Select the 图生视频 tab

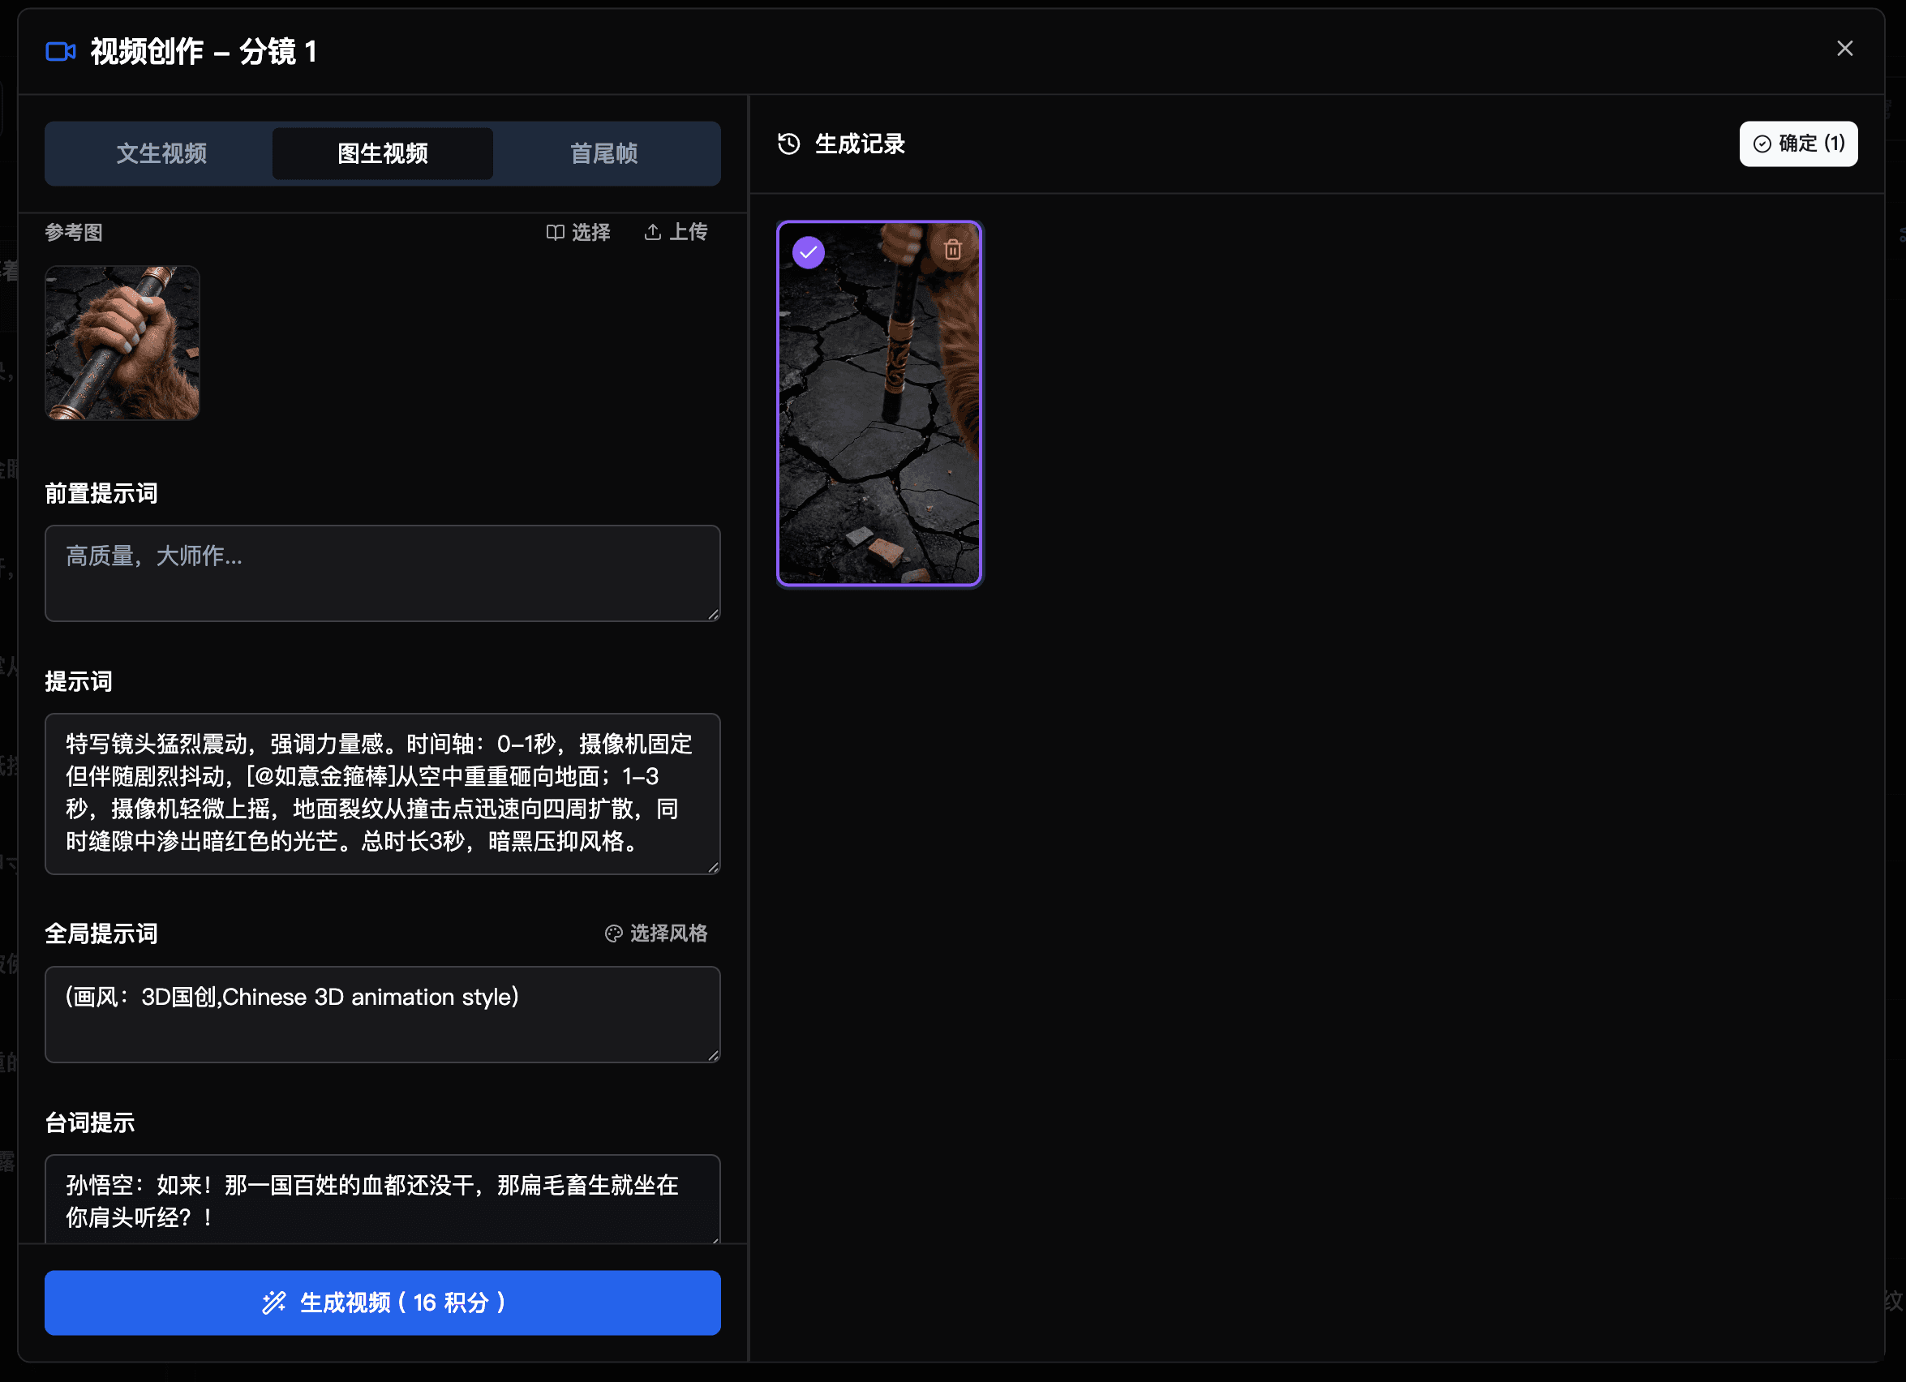pyautogui.click(x=382, y=154)
